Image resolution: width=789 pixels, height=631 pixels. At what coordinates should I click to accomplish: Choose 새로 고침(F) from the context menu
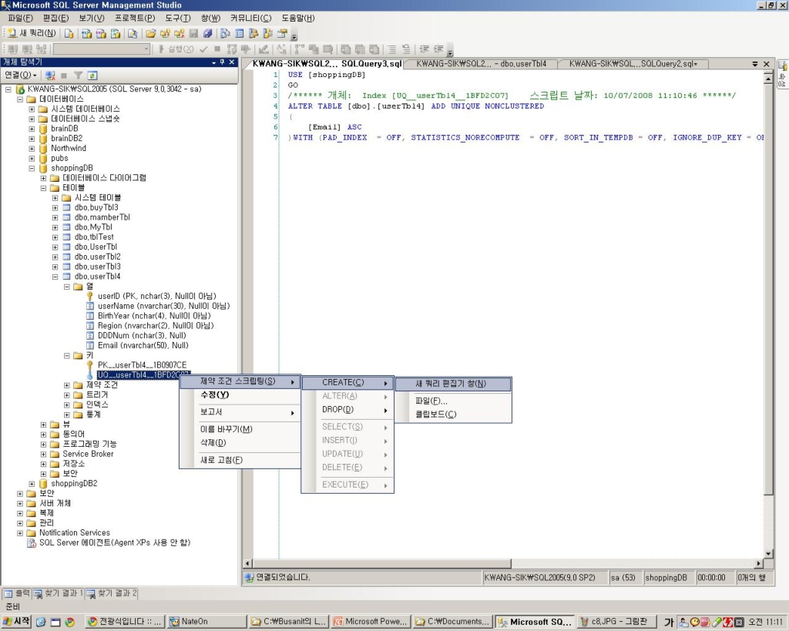click(240, 460)
